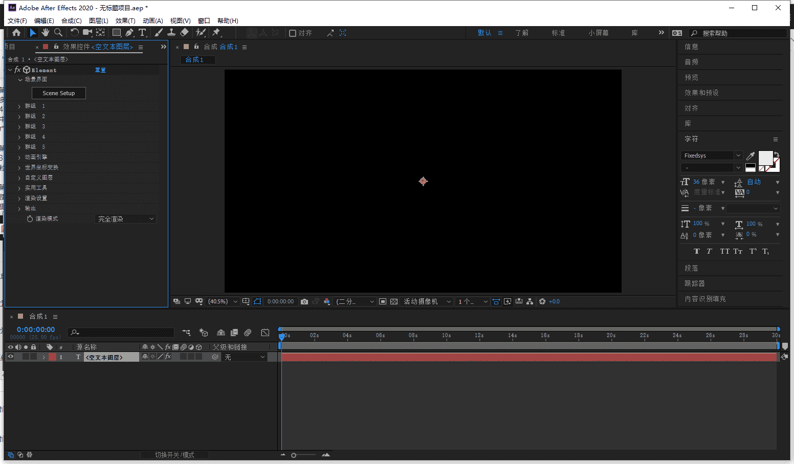Select the Horizontal Type tool
Viewport: 794px width, 464px height.
tap(142, 33)
